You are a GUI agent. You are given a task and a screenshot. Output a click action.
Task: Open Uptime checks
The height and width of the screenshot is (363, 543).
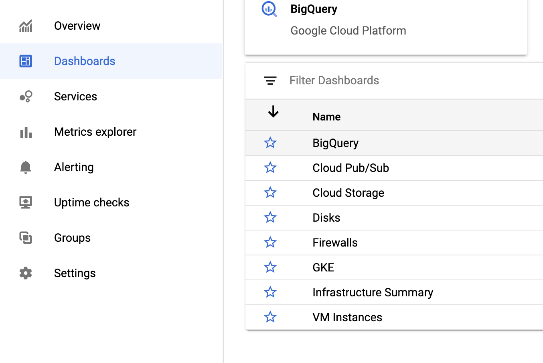click(x=111, y=202)
